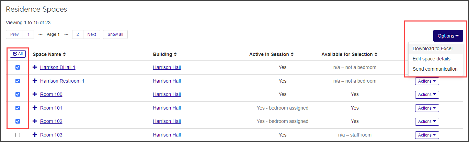Screen dimensions: 469x142
Task: Go to the Next page
Action: 92,34
